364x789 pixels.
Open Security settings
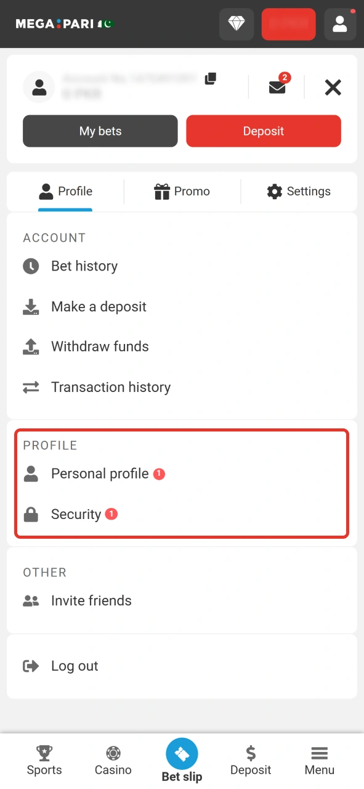(x=76, y=514)
